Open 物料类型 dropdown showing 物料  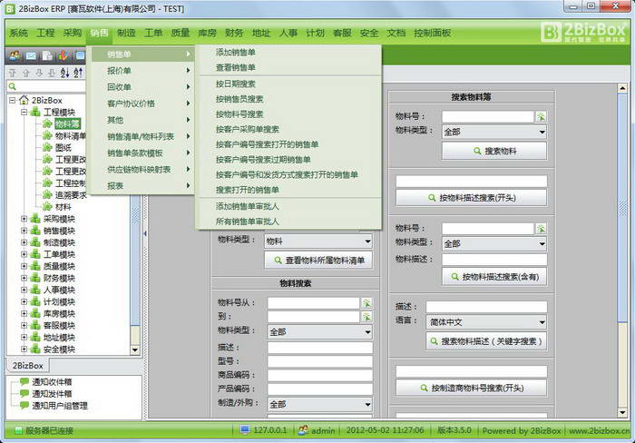pyautogui.click(x=318, y=241)
